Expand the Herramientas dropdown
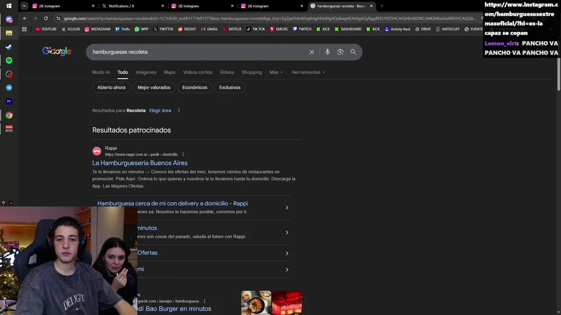Viewport: 561px width, 315px height. (308, 72)
